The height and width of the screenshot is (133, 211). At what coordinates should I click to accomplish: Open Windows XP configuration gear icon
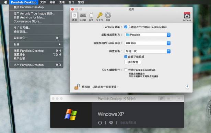click(111, 122)
